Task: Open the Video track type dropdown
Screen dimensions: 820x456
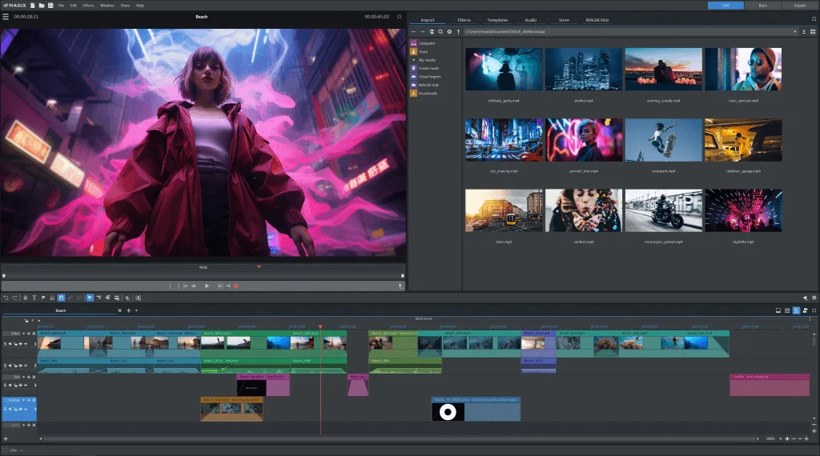Action: (26, 333)
